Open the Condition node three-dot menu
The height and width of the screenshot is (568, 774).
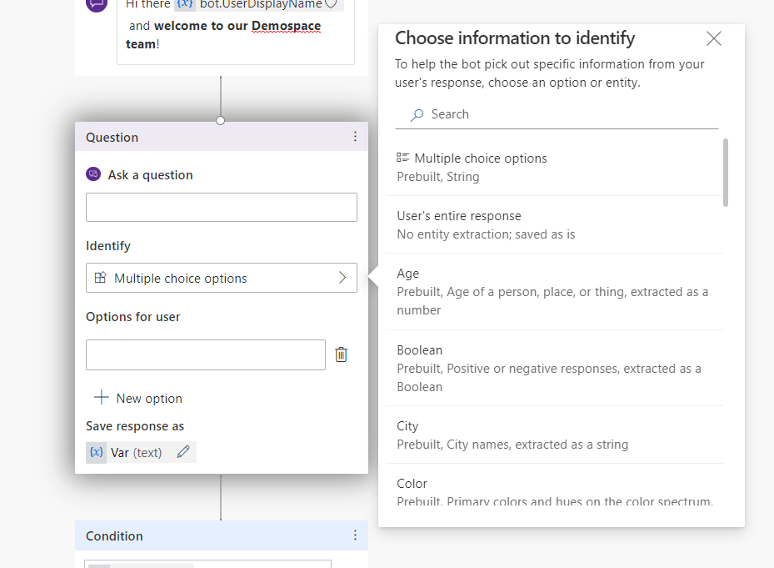[355, 535]
